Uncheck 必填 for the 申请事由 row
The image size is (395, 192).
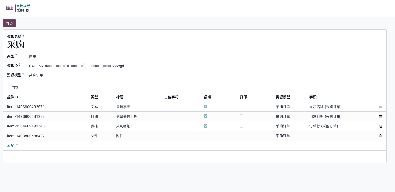click(206, 106)
